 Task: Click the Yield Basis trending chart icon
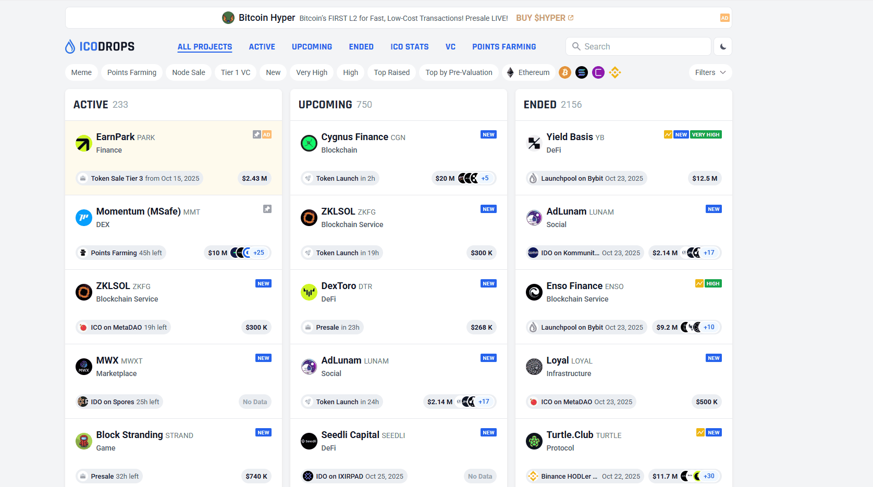pos(668,134)
